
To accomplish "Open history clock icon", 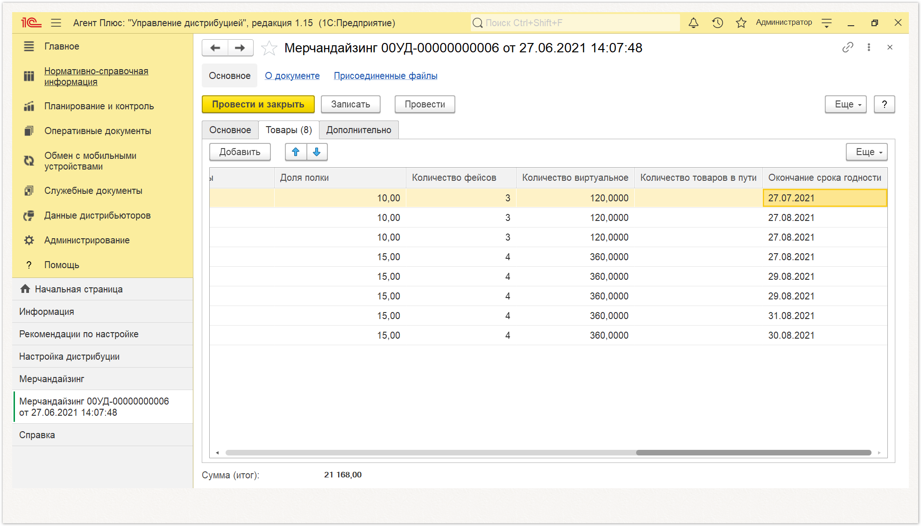I will (x=717, y=23).
